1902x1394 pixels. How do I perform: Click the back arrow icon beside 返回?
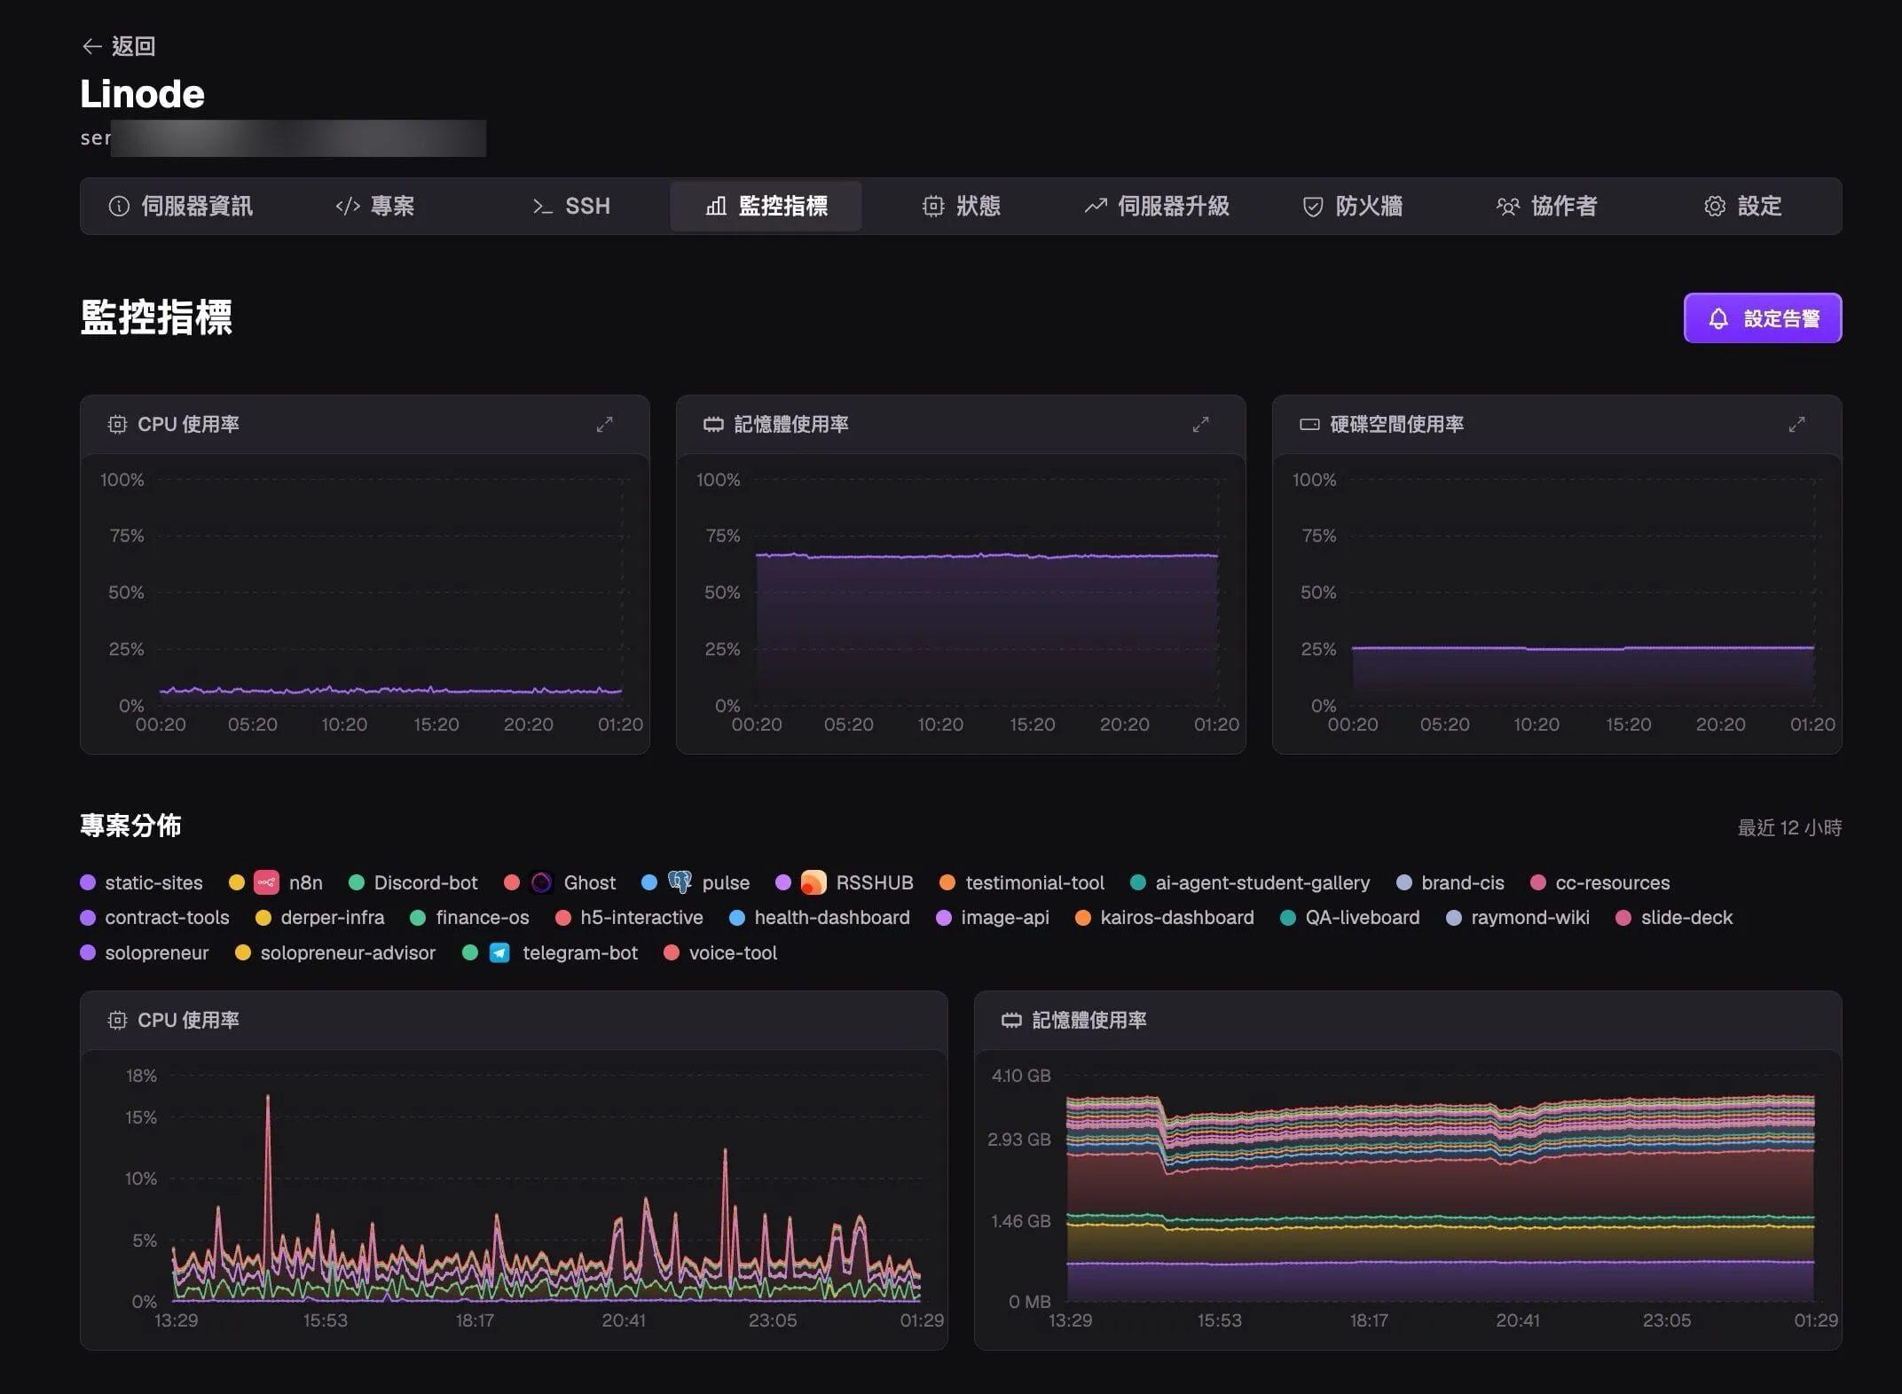pyautogui.click(x=91, y=46)
